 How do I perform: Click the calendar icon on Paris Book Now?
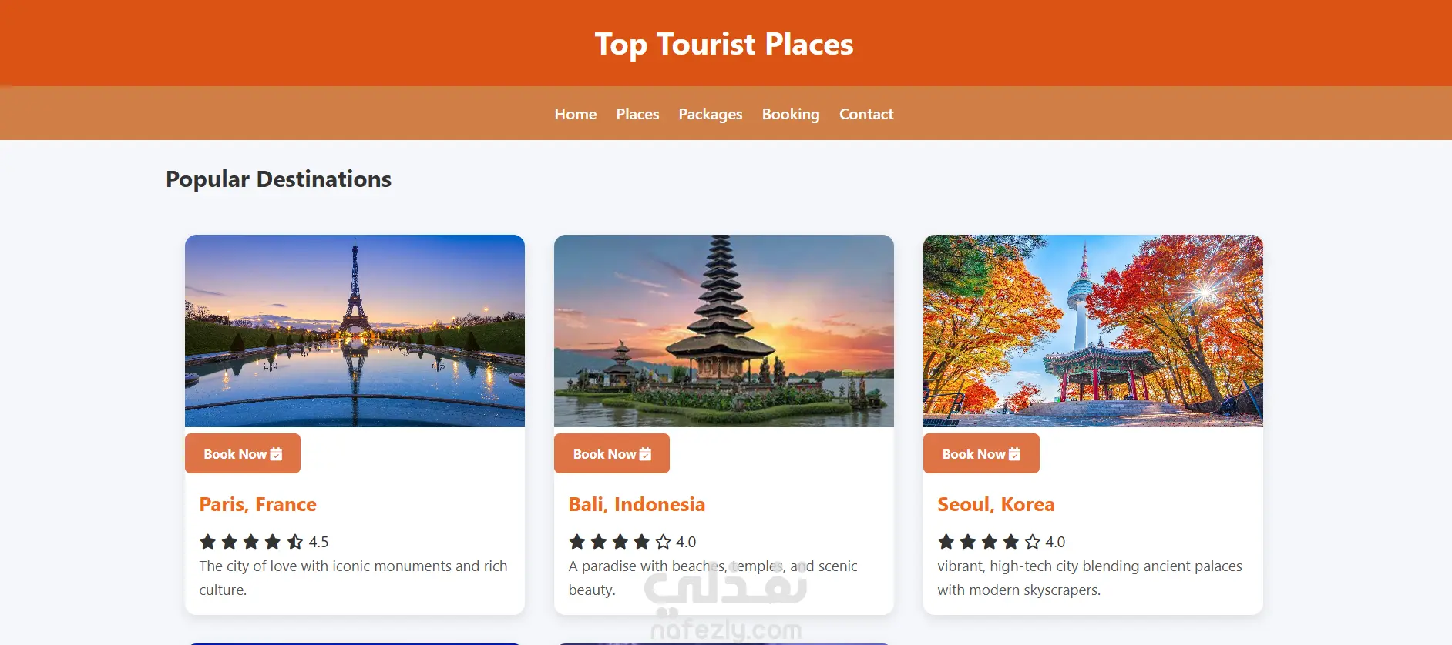point(276,454)
